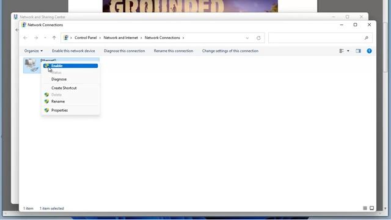Toggle the preview pane icon
Screen dimensions: 391x220
point(359,51)
